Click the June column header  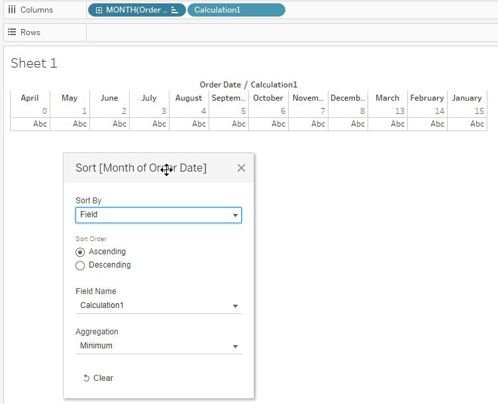point(109,98)
